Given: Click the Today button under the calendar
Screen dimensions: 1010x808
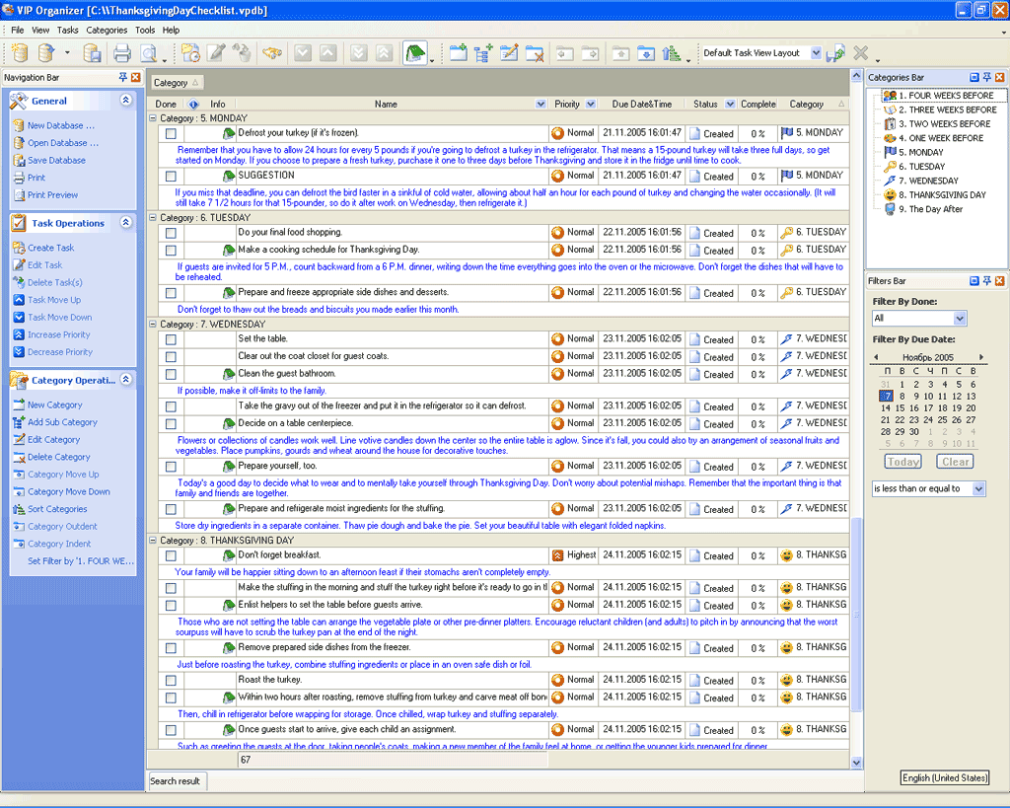Looking at the screenshot, I should 903,462.
